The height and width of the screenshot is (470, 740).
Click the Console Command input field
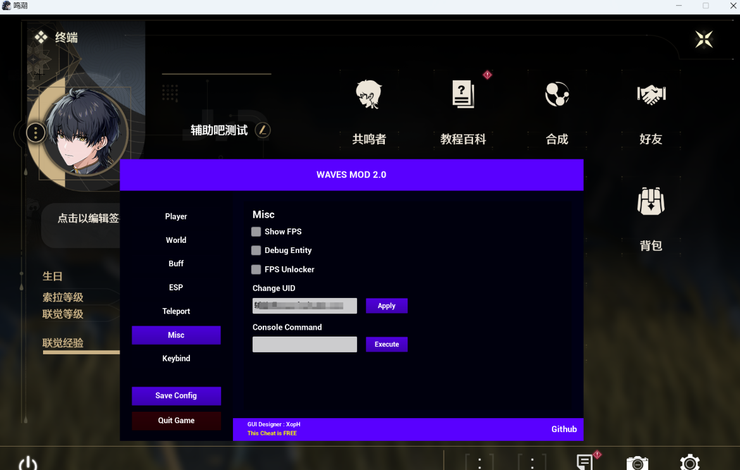point(304,344)
